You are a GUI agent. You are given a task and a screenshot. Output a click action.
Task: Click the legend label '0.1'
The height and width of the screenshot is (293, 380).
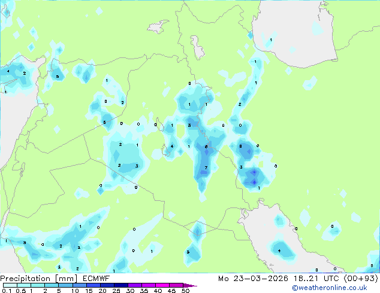[7, 291]
